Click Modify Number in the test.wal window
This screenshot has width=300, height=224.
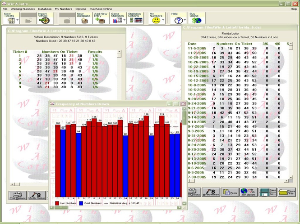37,195
